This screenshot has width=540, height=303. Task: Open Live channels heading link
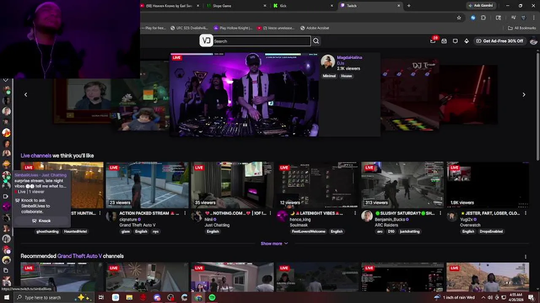[x=36, y=156]
